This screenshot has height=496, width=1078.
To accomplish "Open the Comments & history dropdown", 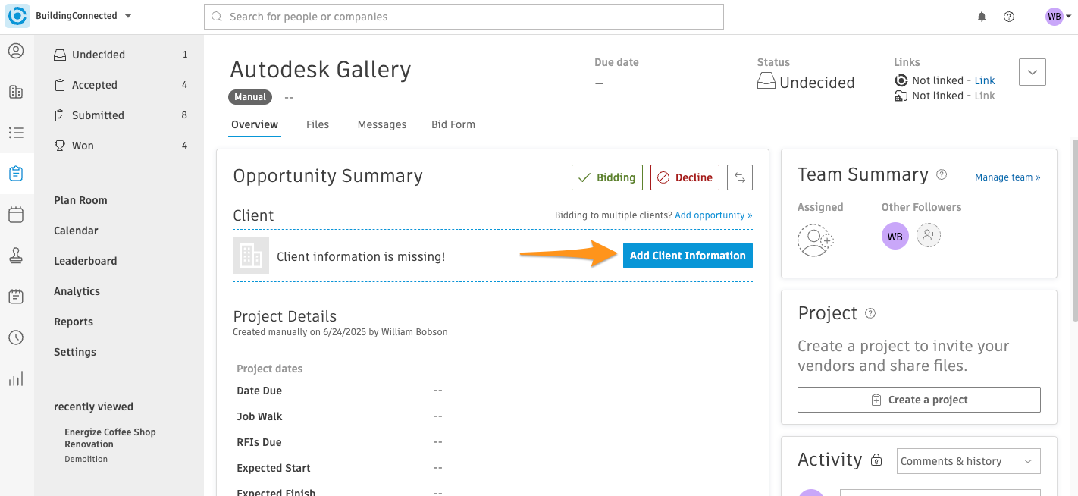I will click(969, 461).
